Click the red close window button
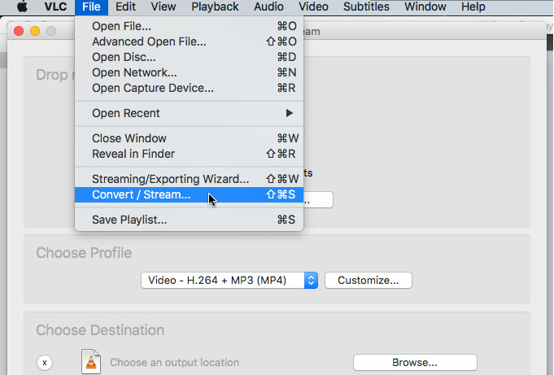The width and height of the screenshot is (554, 375). (19, 31)
